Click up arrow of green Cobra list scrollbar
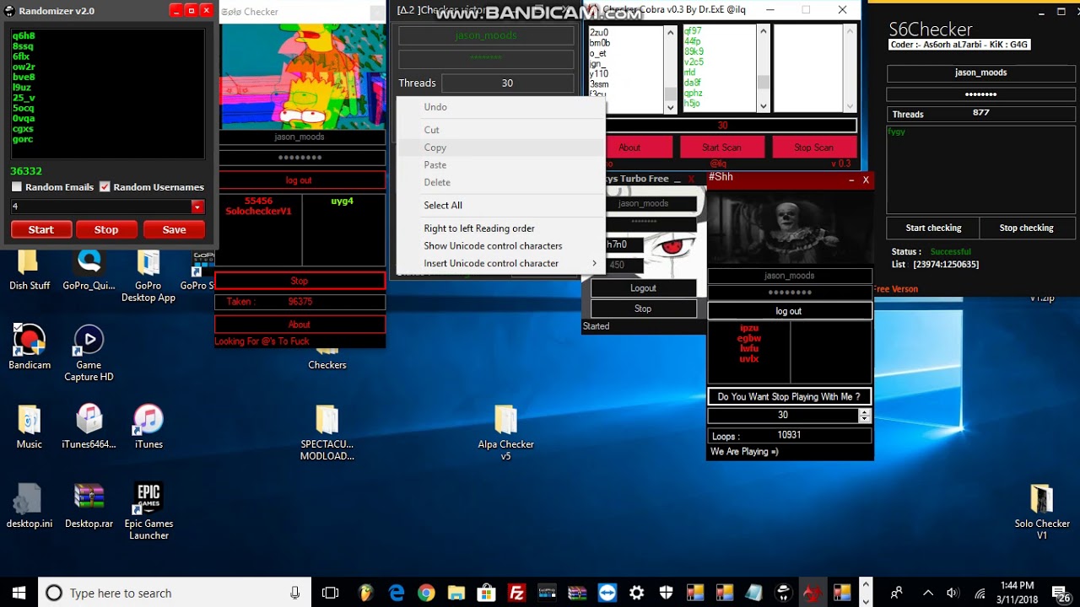1080x607 pixels. 763,30
